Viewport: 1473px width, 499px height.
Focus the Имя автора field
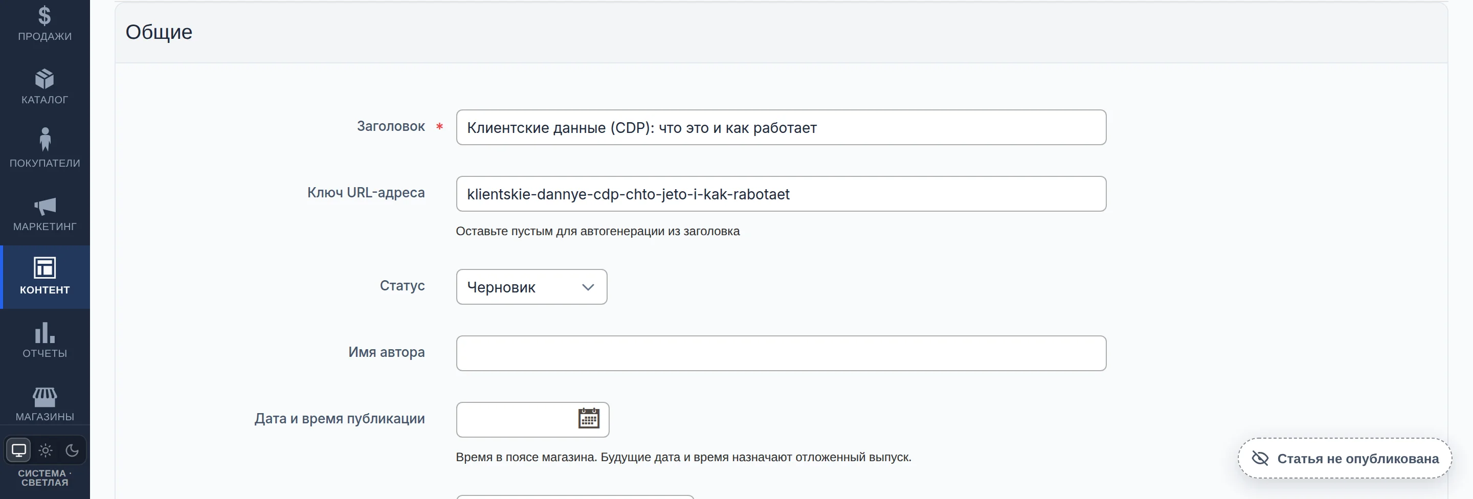click(780, 353)
